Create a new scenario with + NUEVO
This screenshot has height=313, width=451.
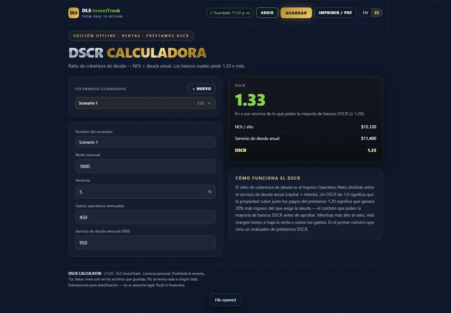[x=202, y=89]
